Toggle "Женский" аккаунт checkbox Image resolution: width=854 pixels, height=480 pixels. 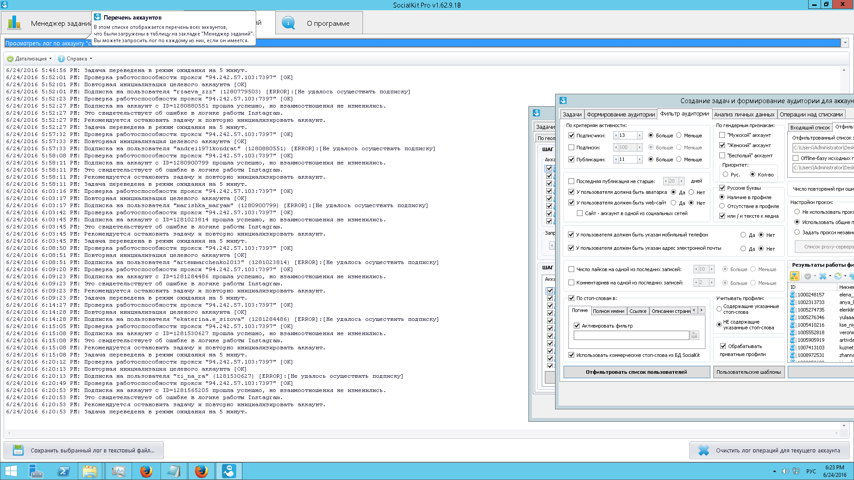point(722,145)
